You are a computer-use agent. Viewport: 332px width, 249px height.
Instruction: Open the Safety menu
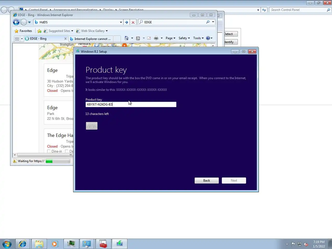pyautogui.click(x=184, y=38)
